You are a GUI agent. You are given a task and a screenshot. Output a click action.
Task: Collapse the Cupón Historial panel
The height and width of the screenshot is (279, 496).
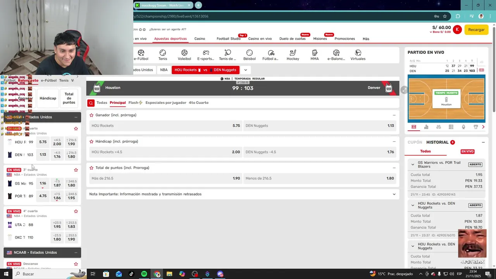click(483, 142)
